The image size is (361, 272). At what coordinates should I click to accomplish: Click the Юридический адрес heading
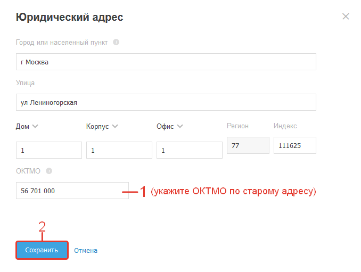pos(70,17)
